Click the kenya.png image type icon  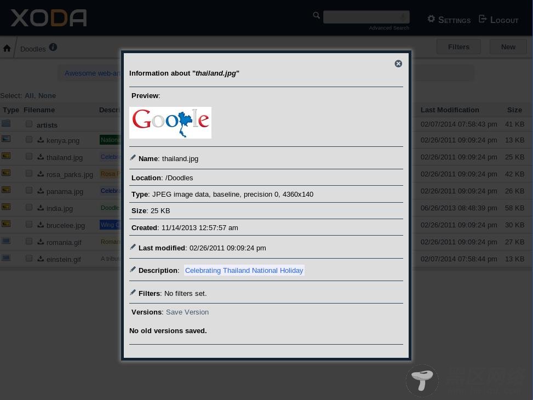(6, 139)
